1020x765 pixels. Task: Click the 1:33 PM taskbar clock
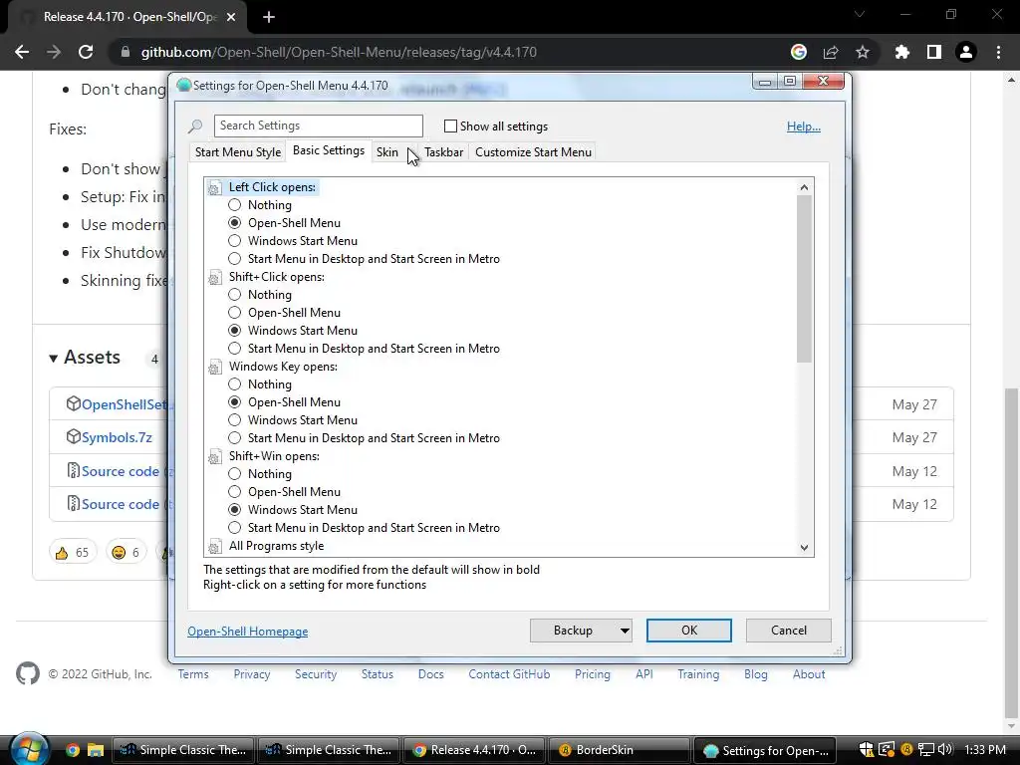tap(985, 750)
